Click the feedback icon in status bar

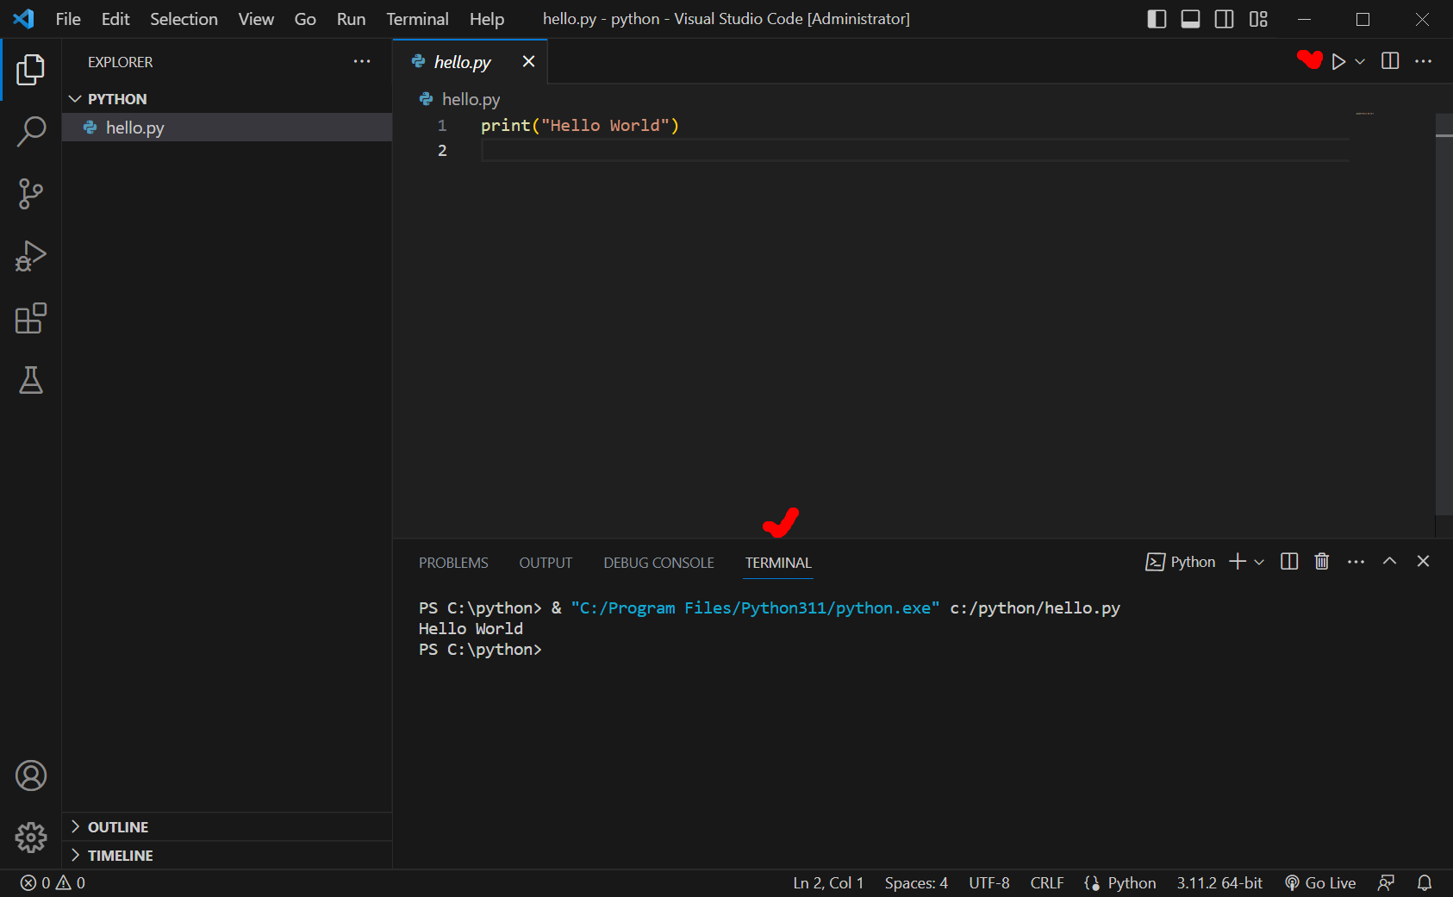(x=1386, y=883)
